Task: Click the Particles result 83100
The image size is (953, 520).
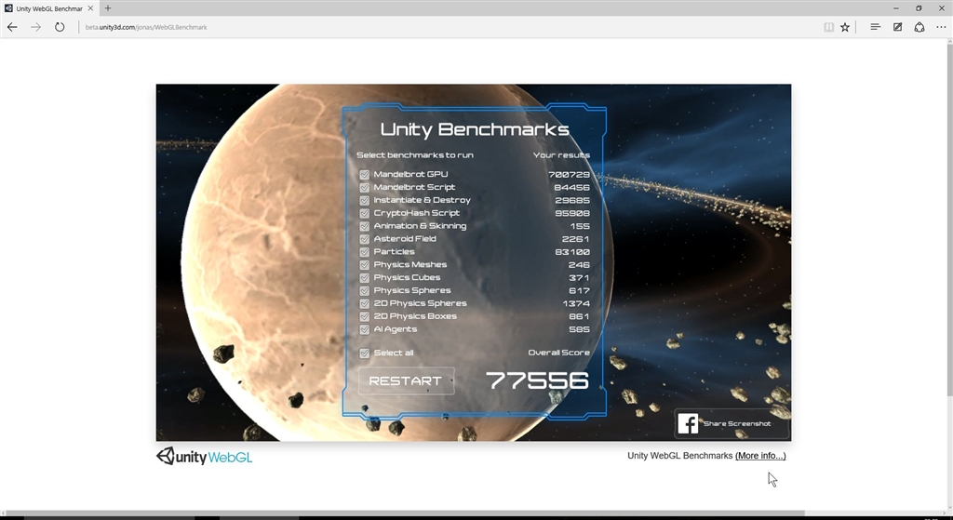Action: pos(572,252)
